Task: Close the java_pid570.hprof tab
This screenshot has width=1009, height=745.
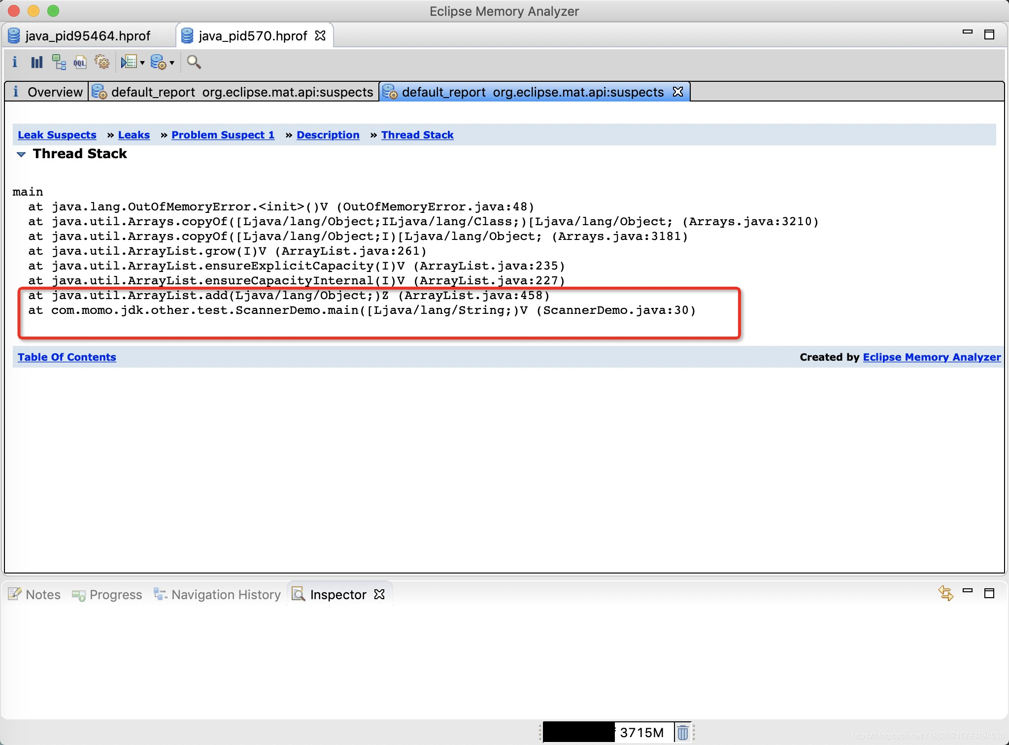Action: [320, 35]
